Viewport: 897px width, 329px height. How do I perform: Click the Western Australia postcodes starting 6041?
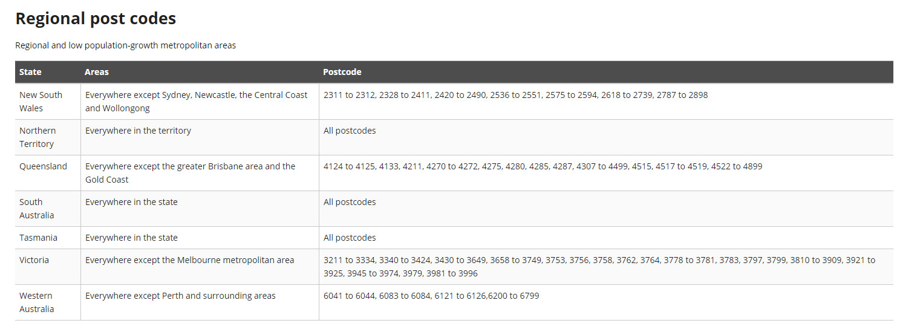431,296
